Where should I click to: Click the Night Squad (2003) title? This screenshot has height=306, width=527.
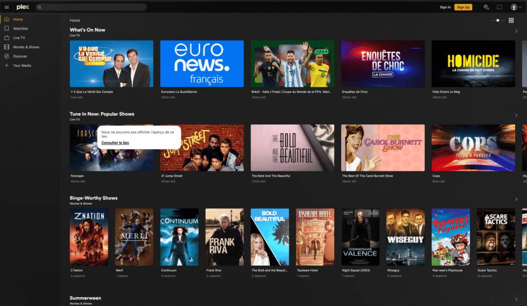(x=356, y=271)
